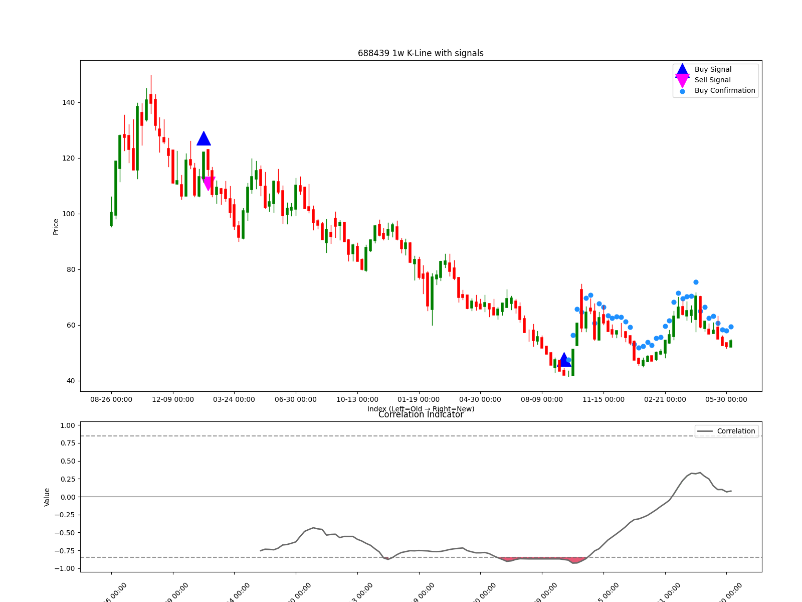Click the correlation line peak near 0.33

(x=700, y=473)
